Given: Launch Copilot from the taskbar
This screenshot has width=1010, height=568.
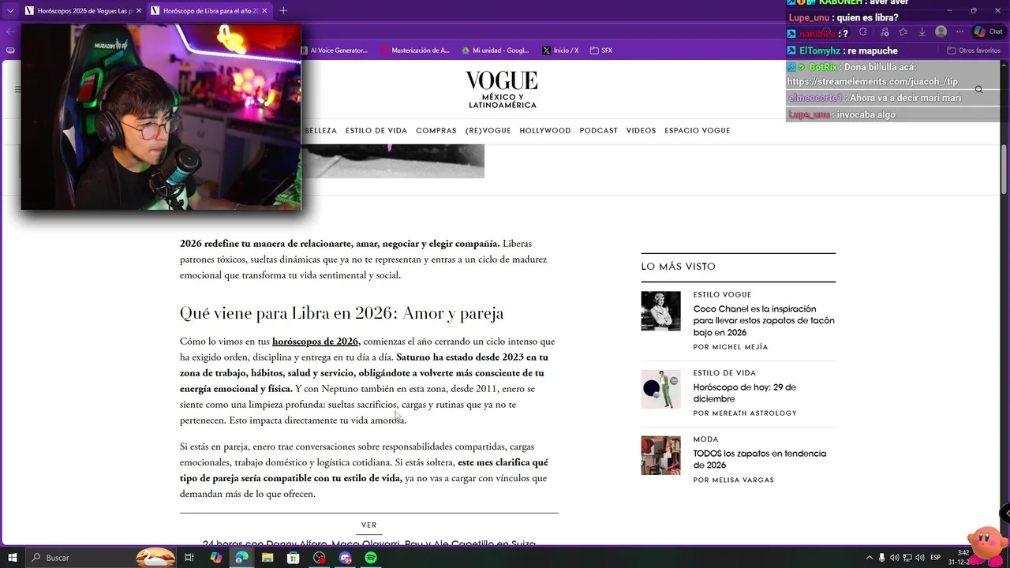Looking at the screenshot, I should coord(215,558).
